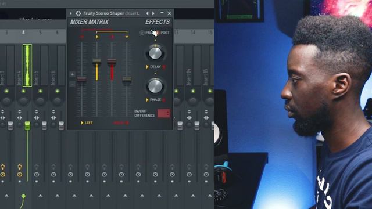Screen dimensions: 372x209
Task: Mute Insert 5 with its green LED
Action: tap(40, 91)
